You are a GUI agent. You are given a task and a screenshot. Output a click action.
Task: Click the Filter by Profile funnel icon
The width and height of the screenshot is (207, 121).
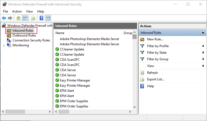click(142, 46)
